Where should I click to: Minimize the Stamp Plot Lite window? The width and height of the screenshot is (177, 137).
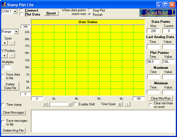(159, 5)
